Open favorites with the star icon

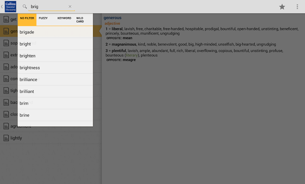click(x=282, y=7)
